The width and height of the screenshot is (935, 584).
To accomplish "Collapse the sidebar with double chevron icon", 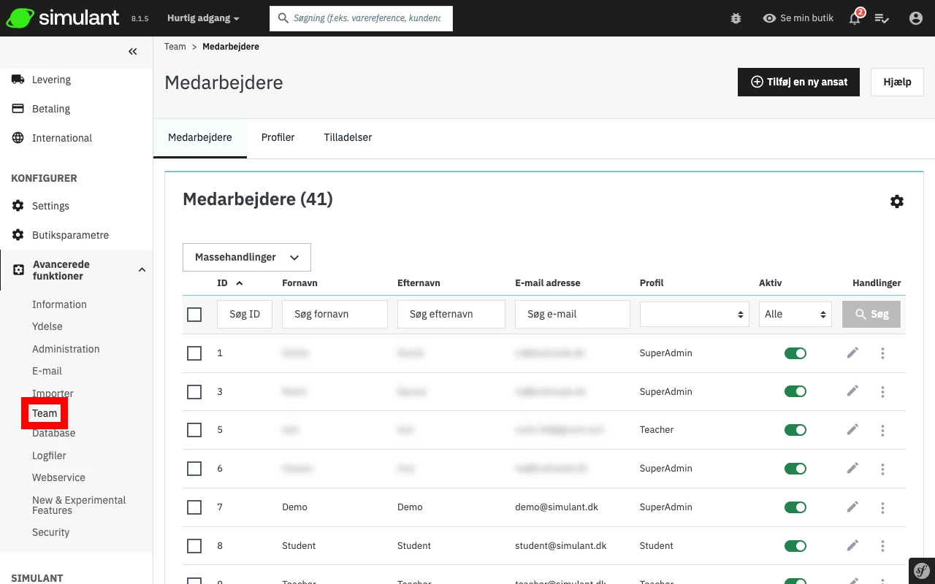I will coord(132,51).
